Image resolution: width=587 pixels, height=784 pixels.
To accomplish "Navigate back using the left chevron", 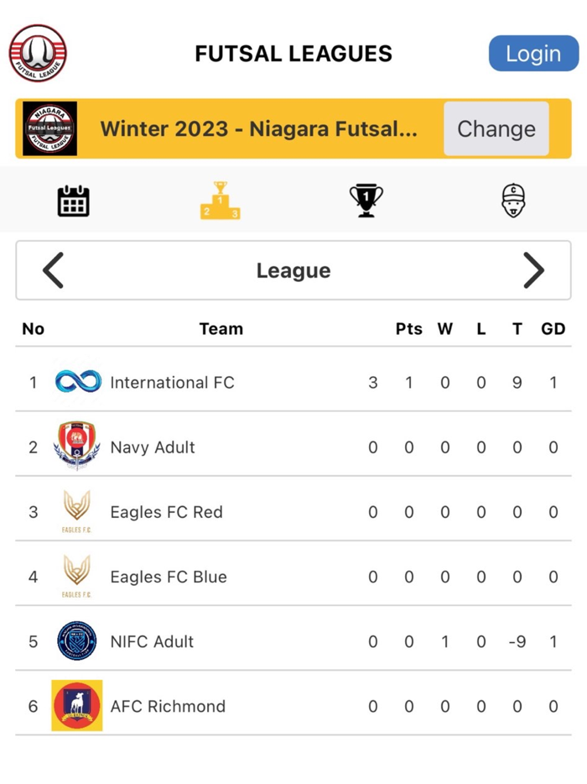I will (53, 270).
